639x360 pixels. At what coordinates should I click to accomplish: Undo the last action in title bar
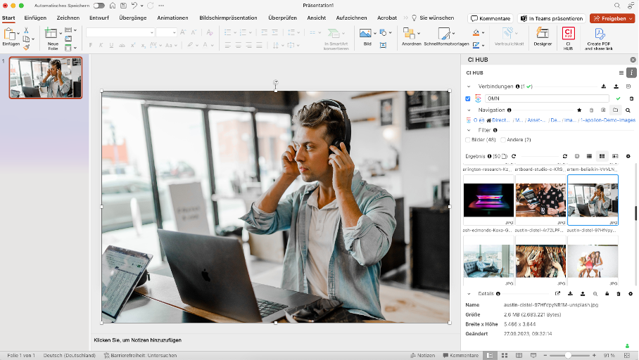click(134, 6)
